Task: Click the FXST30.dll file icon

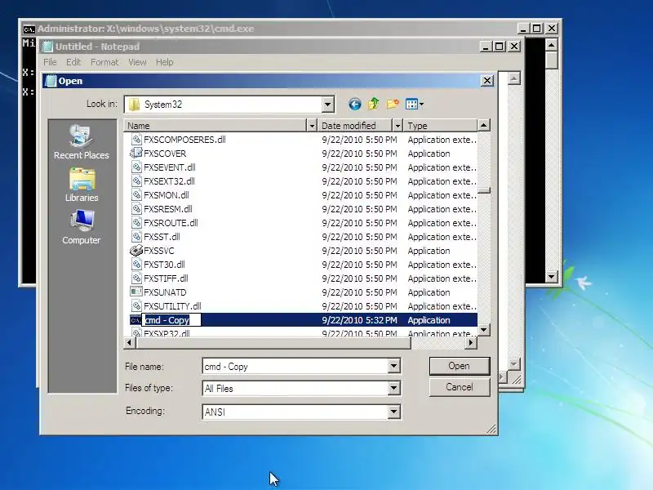Action: point(136,264)
